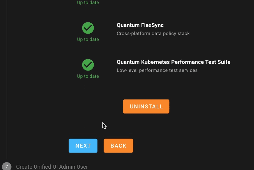254x170 pixels.
Task: Click Up to date status under FlexSync
Action: [88, 39]
